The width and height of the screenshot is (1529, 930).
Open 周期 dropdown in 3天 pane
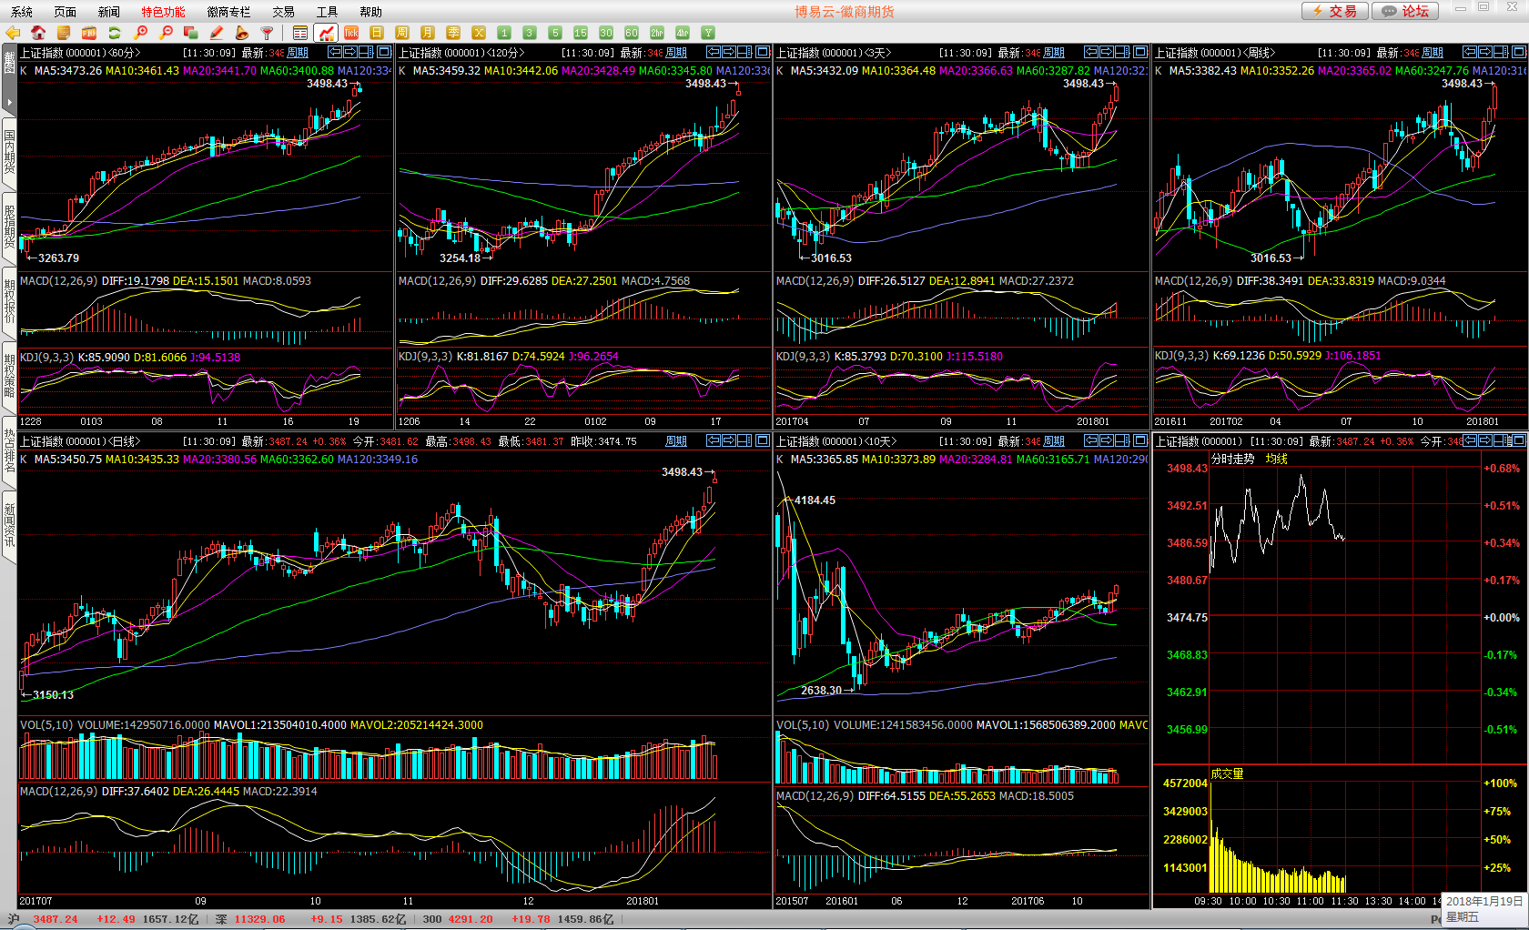1055,53
